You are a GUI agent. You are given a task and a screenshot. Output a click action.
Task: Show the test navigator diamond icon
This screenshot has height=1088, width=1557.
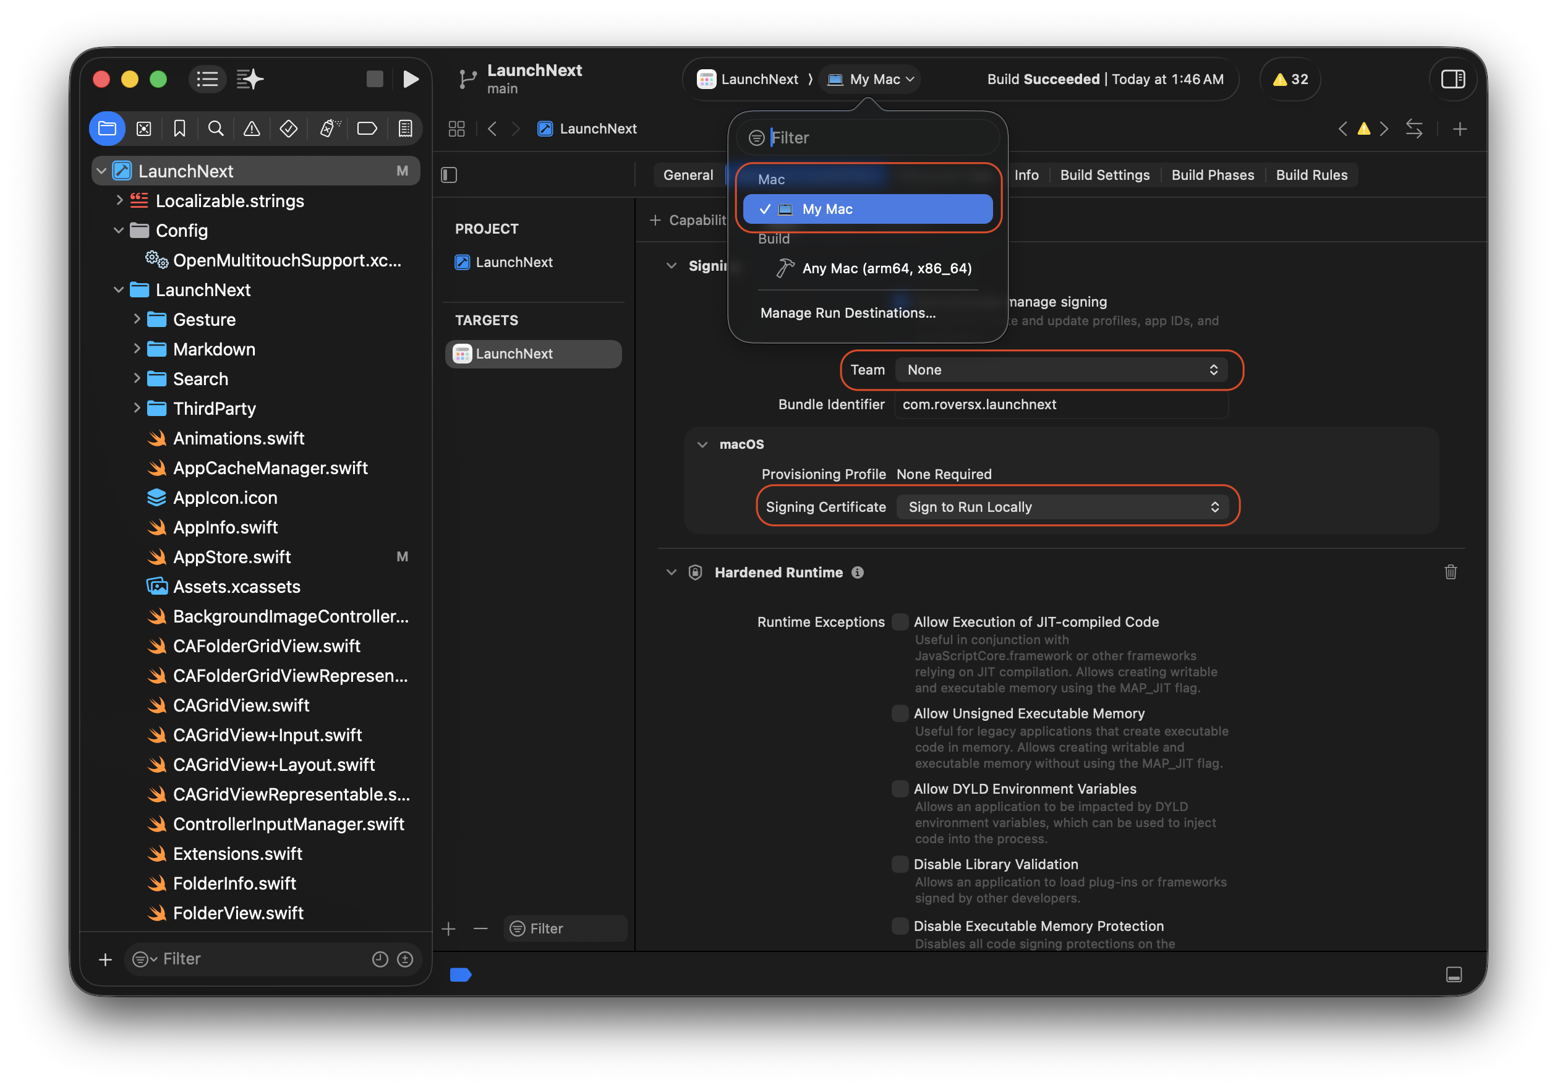pyautogui.click(x=288, y=129)
